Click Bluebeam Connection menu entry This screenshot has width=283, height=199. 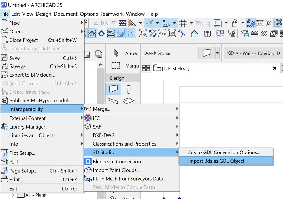click(x=131, y=161)
